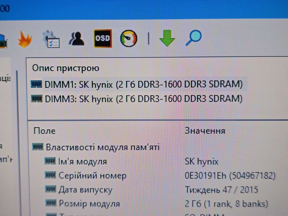The height and width of the screenshot is (216, 288).
Task: Click the user silhouette toolbar icon
Action: pos(77,39)
